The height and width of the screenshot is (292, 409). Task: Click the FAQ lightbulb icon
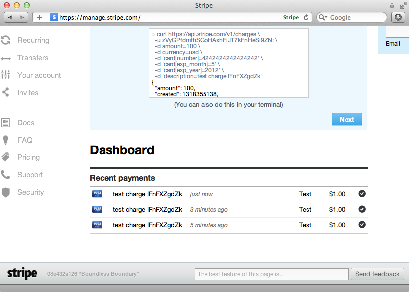pyautogui.click(x=6, y=140)
